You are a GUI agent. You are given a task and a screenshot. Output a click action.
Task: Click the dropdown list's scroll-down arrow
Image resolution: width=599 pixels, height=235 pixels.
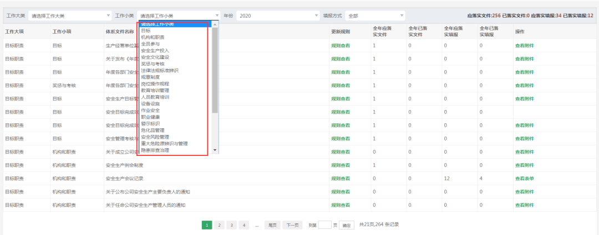tap(215, 150)
